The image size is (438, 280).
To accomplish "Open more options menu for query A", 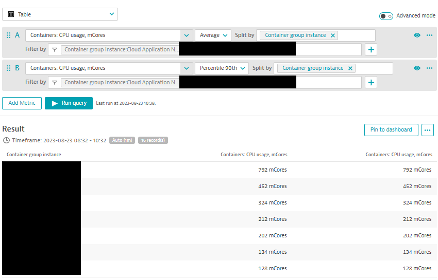I will tap(429, 35).
